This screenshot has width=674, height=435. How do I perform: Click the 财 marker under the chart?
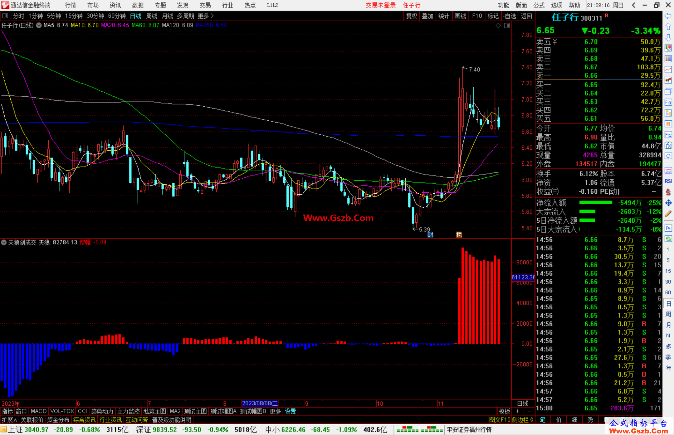tap(430, 235)
